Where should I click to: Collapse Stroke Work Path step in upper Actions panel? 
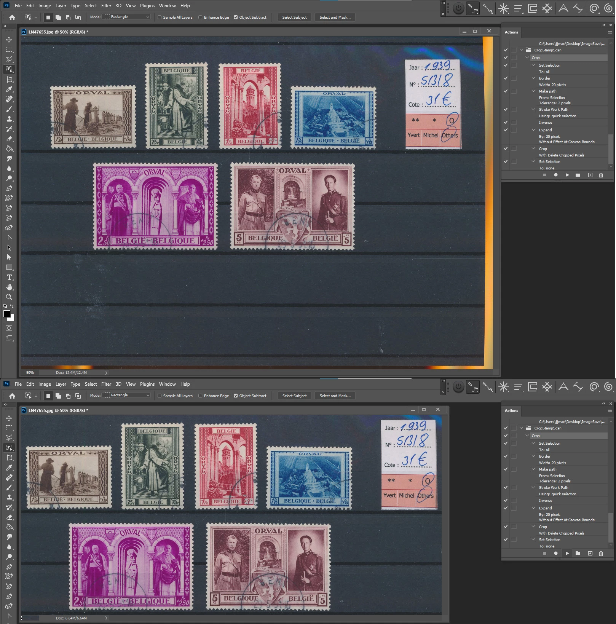tap(533, 109)
